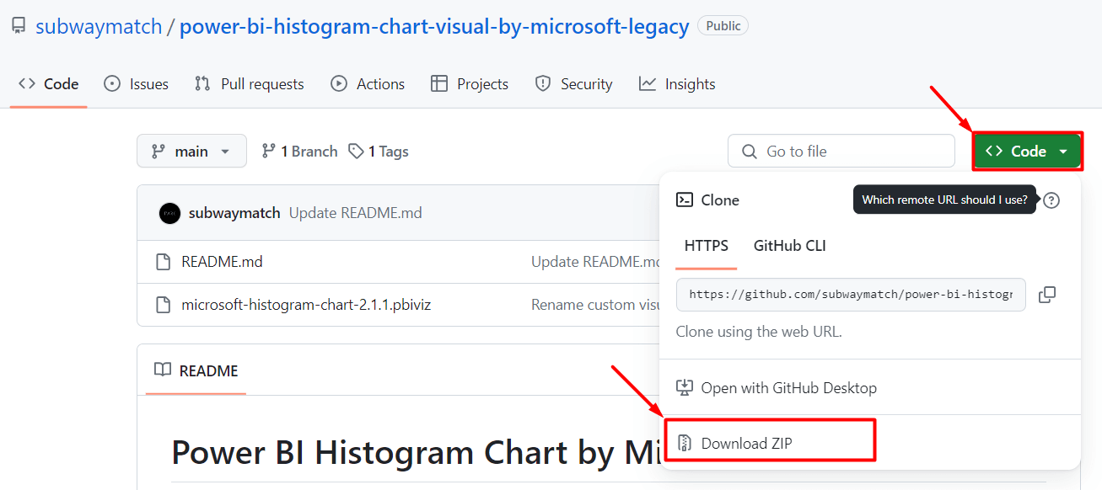This screenshot has width=1102, height=490.
Task: Copy the clone URL to clipboard
Action: click(1047, 295)
